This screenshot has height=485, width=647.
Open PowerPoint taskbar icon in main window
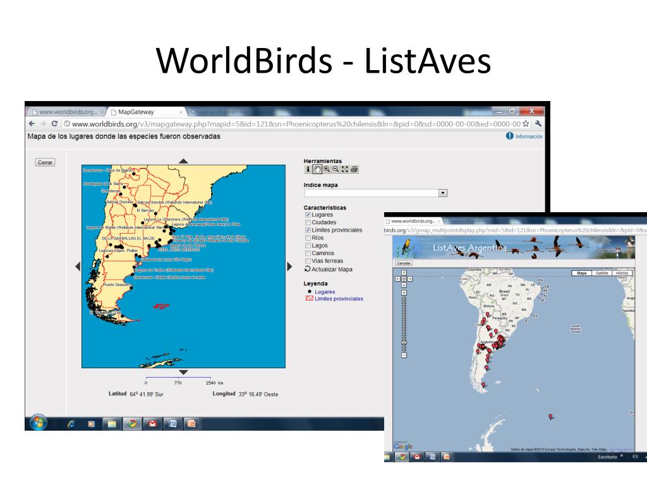pyautogui.click(x=192, y=424)
